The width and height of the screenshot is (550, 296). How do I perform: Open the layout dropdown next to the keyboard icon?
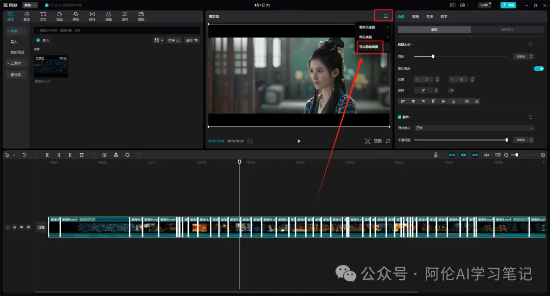[x=464, y=5]
